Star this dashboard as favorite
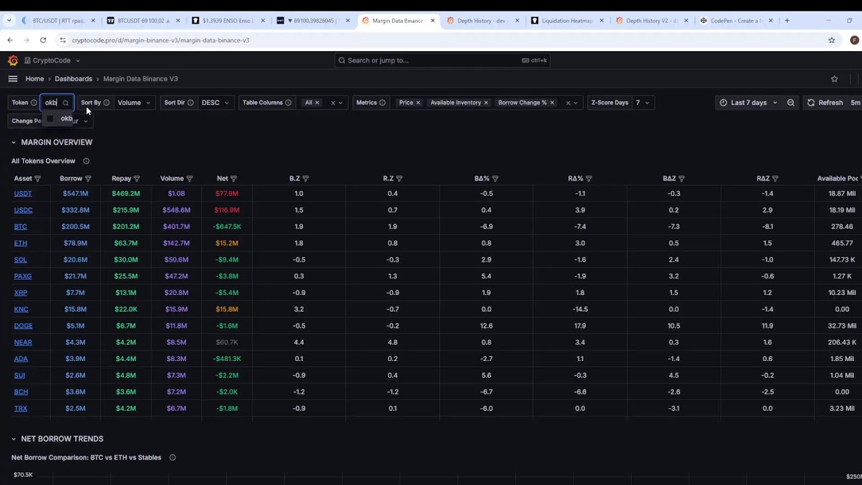The height and width of the screenshot is (485, 862). click(834, 79)
